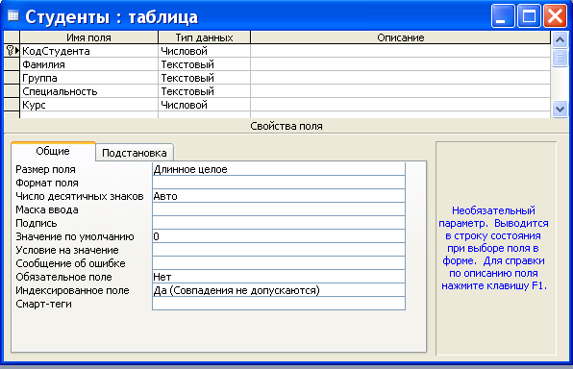Screen dimensions: 573x369
Task: Click the Индексированное поле label
Action: click(x=72, y=290)
